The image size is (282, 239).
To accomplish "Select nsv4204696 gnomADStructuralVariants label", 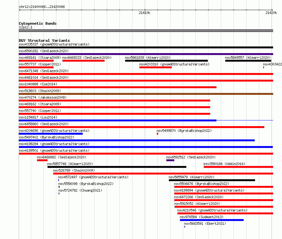I will point(54,131).
